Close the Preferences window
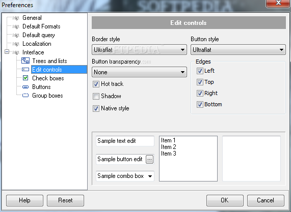The width and height of the screenshot is (291, 212). click(x=278, y=3)
